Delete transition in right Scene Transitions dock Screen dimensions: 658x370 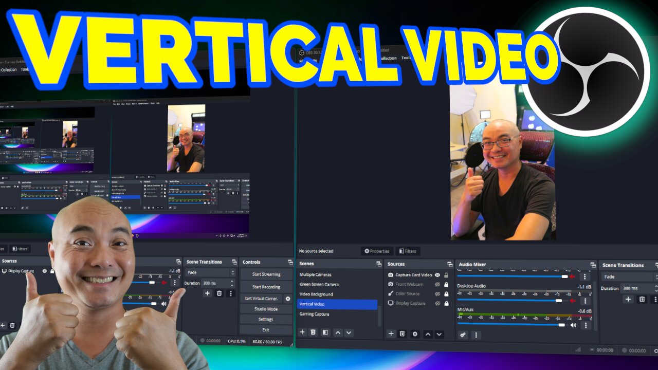click(642, 299)
